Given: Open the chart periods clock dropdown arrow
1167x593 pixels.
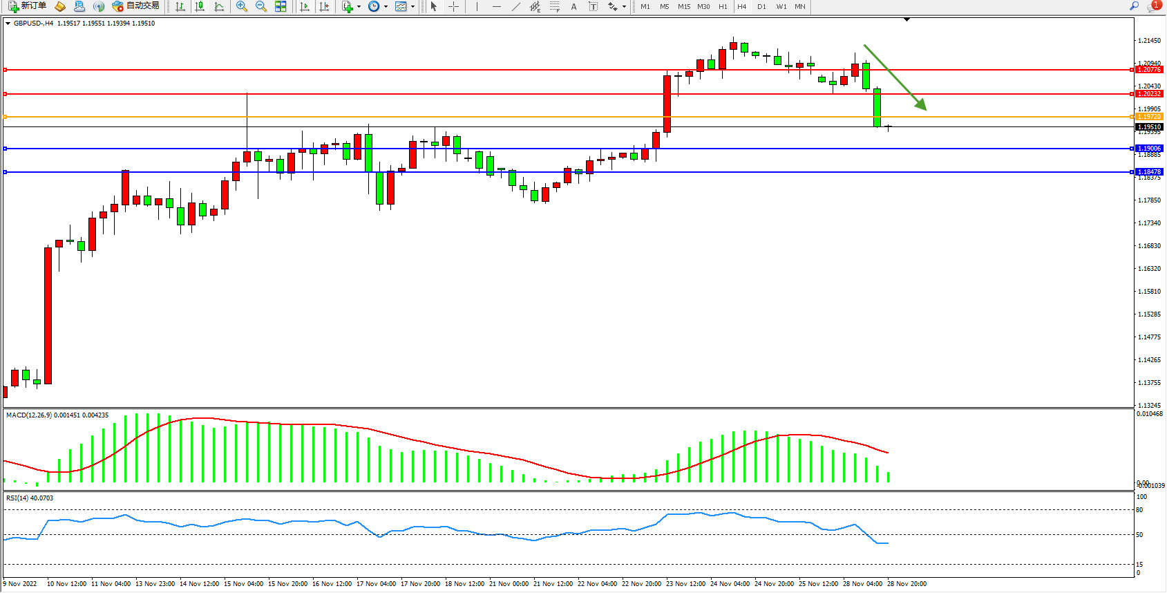Looking at the screenshot, I should tap(385, 7).
